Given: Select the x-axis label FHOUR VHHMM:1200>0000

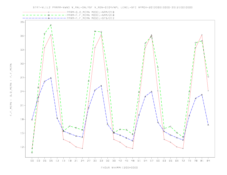Looking at the screenshot, I should [x=119, y=168].
